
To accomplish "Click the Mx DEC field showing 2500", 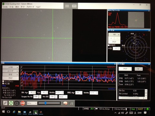I will coord(52,97).
